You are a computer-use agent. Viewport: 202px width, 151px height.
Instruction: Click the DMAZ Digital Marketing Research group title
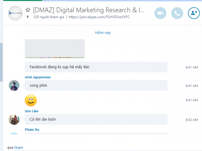[x=89, y=10]
